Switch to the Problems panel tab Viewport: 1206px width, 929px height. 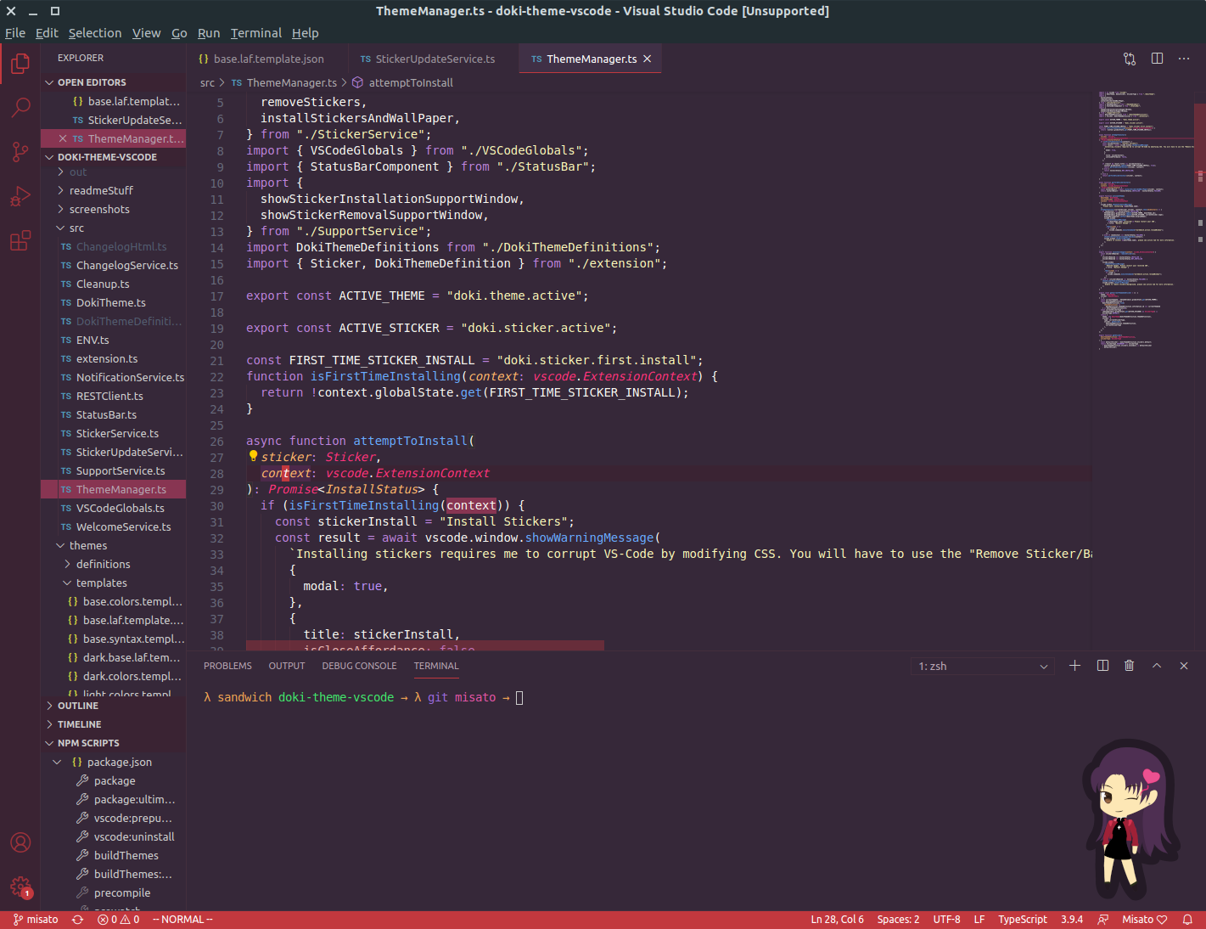(x=227, y=666)
